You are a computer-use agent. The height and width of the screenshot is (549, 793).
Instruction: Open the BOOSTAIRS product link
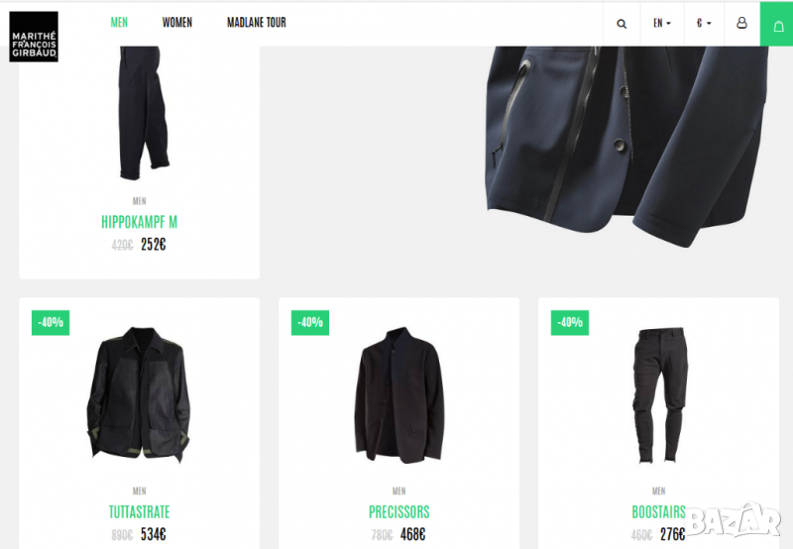(658, 511)
